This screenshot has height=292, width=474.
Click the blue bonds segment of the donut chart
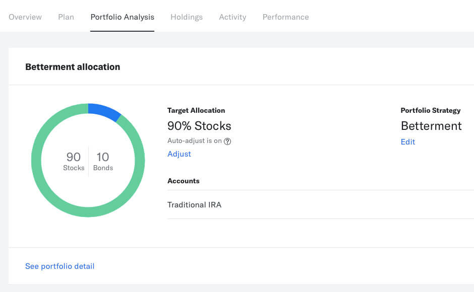[104, 112]
